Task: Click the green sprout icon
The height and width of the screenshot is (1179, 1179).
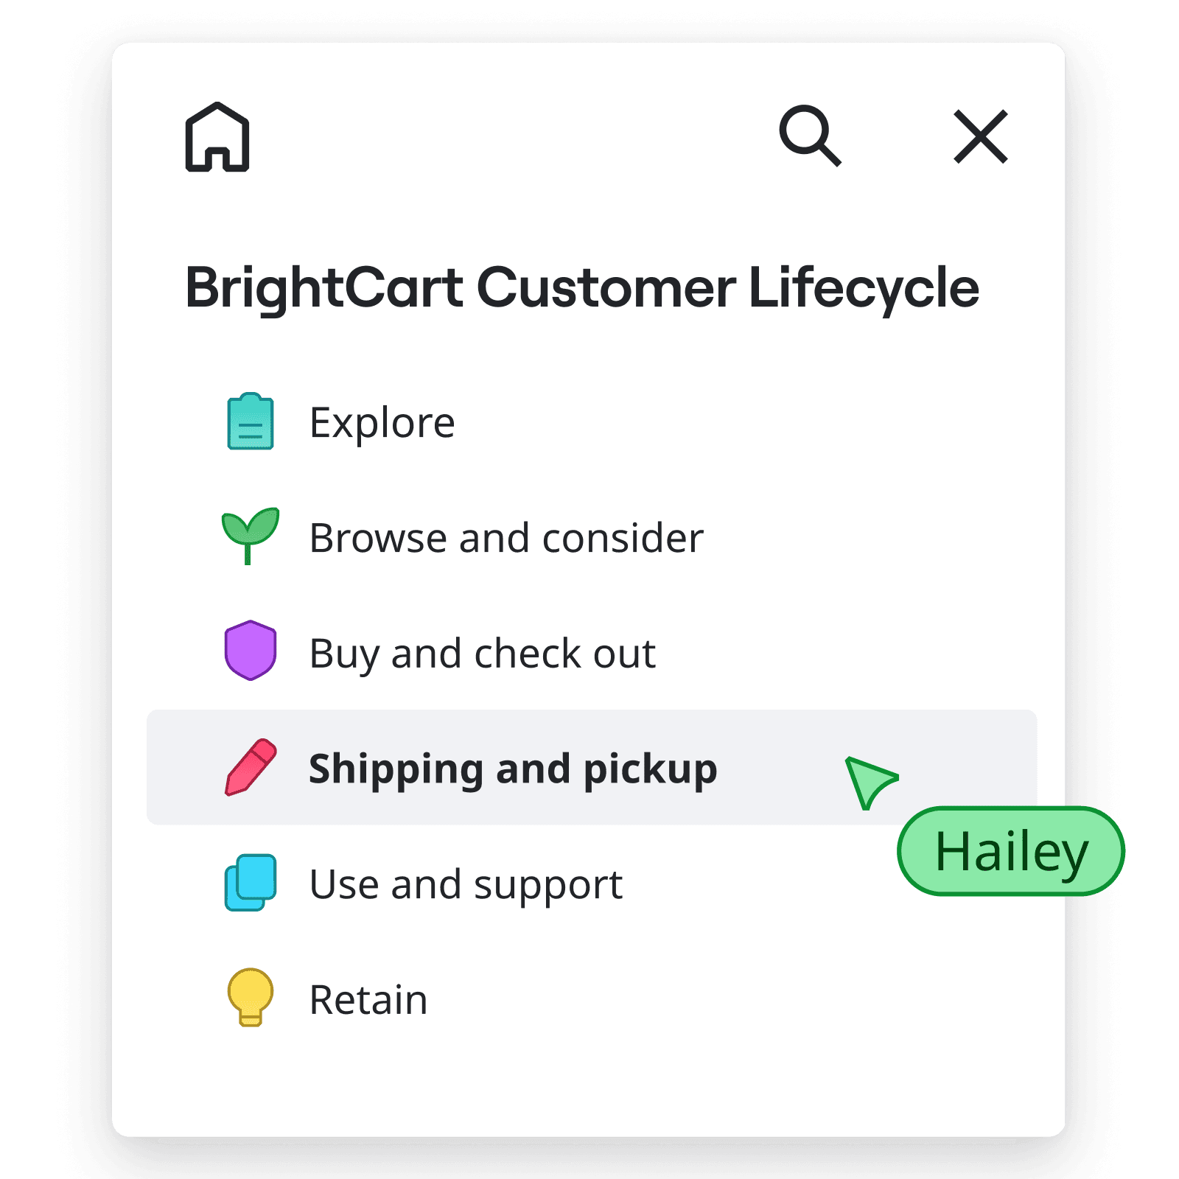Action: [x=251, y=536]
